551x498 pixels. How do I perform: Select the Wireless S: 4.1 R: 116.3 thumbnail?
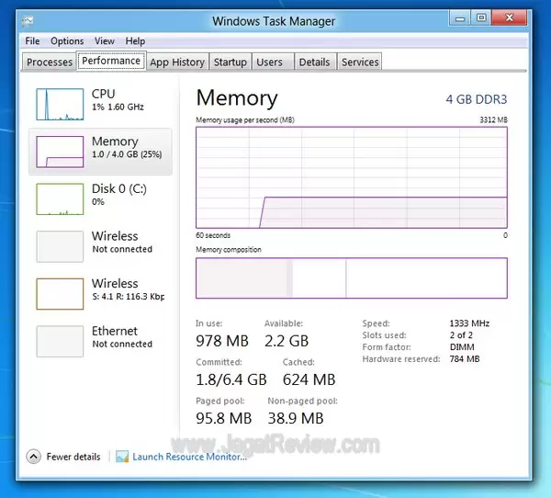pyautogui.click(x=60, y=294)
